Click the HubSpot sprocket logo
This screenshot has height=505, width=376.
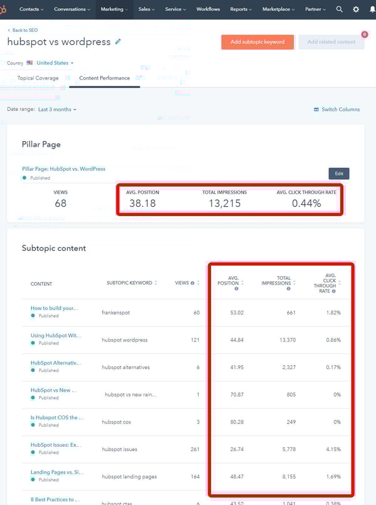3,9
